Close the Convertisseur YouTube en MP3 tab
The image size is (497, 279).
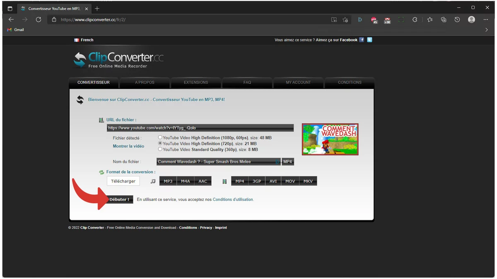tap(87, 8)
